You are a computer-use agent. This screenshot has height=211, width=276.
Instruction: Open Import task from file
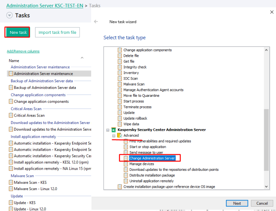[58, 32]
